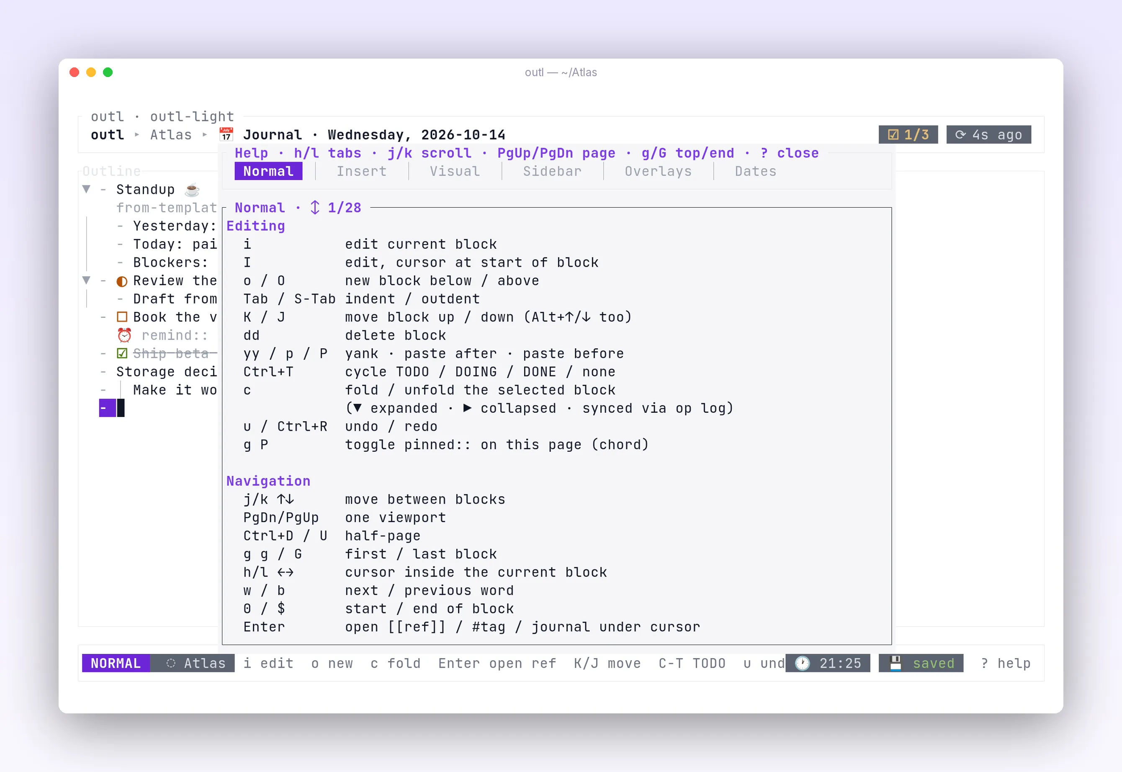Click the ? help hint in status bar
The height and width of the screenshot is (772, 1122).
pos(1006,663)
